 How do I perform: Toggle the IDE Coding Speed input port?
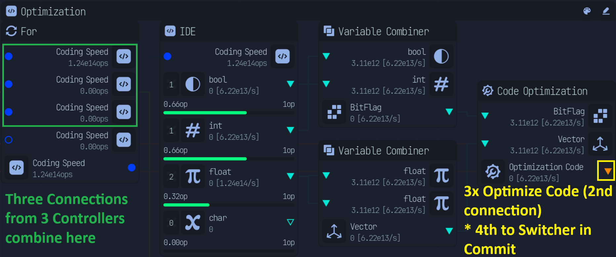coord(167,56)
